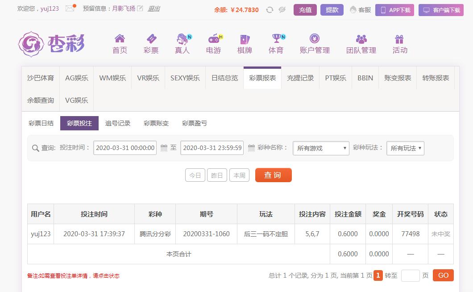473x292 pixels.
Task: Open start date calendar picker icon
Action: click(164, 148)
